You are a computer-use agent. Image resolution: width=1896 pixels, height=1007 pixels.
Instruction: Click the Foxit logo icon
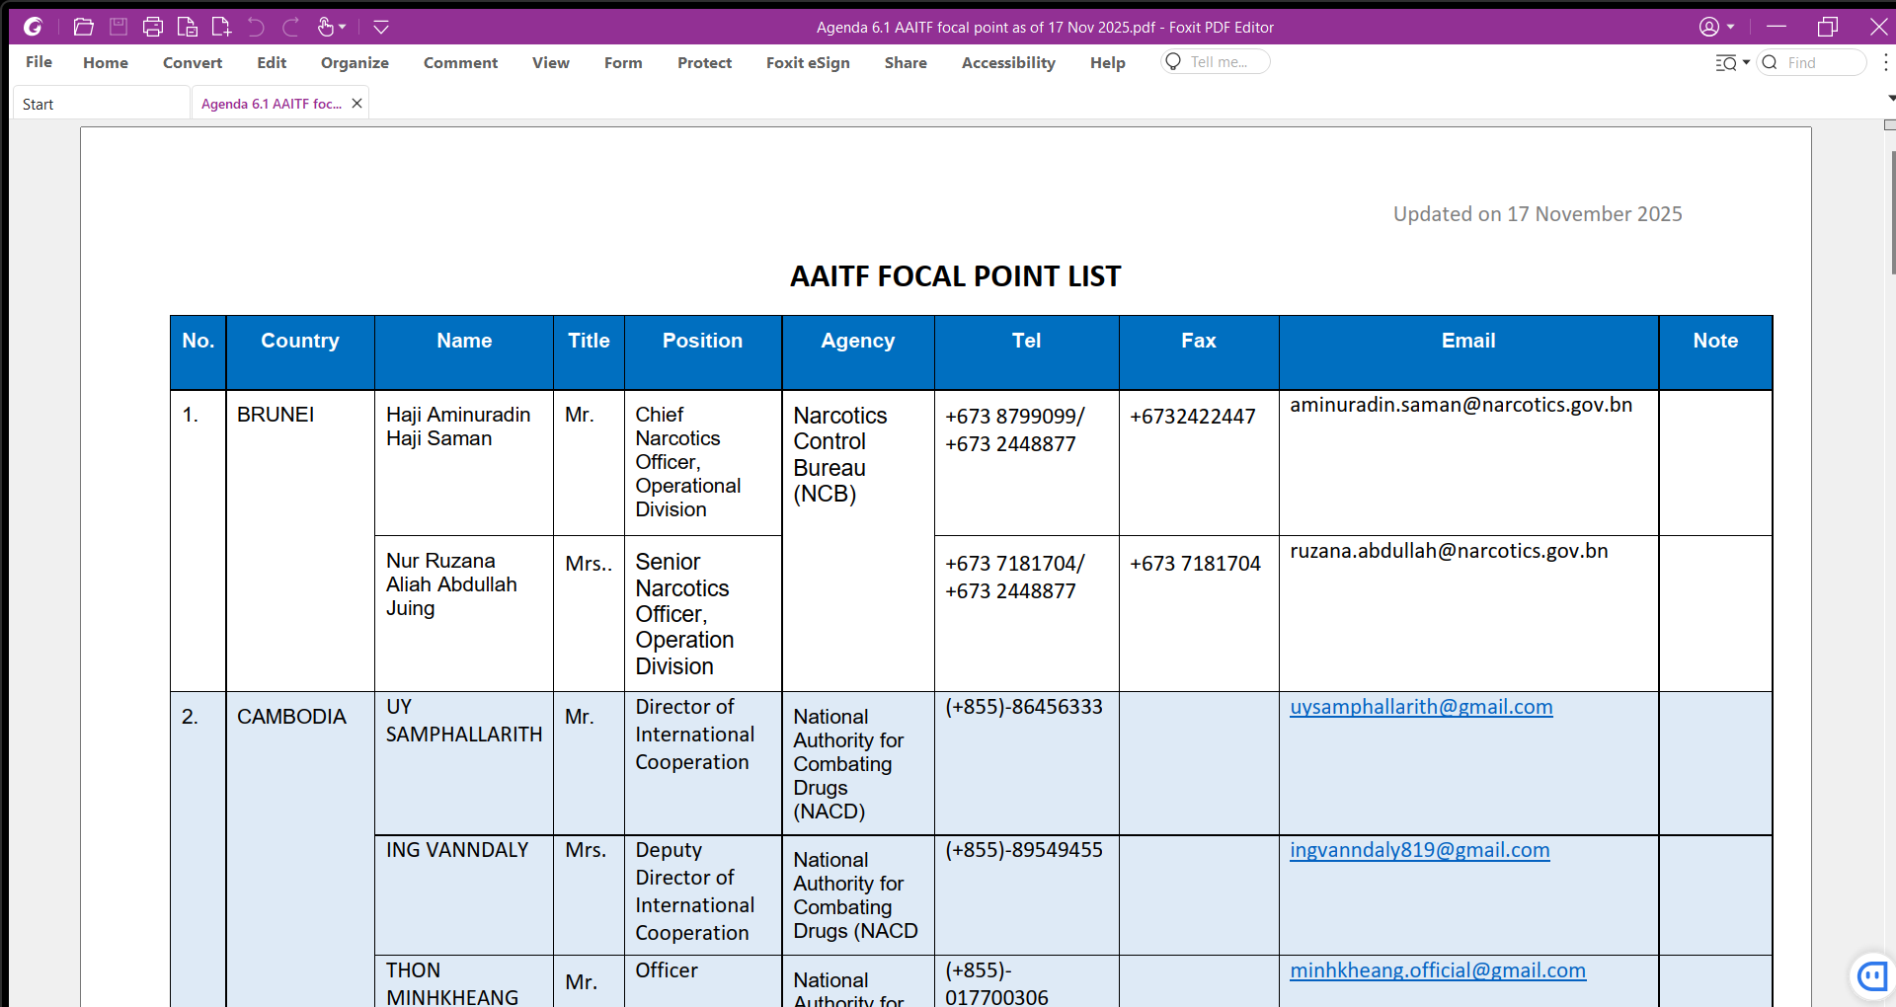click(33, 27)
